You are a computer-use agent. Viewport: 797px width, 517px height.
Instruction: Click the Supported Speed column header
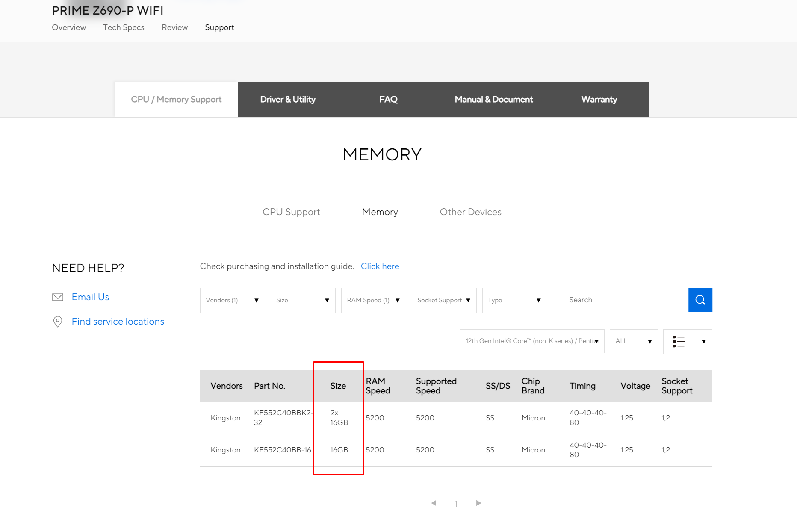point(436,386)
